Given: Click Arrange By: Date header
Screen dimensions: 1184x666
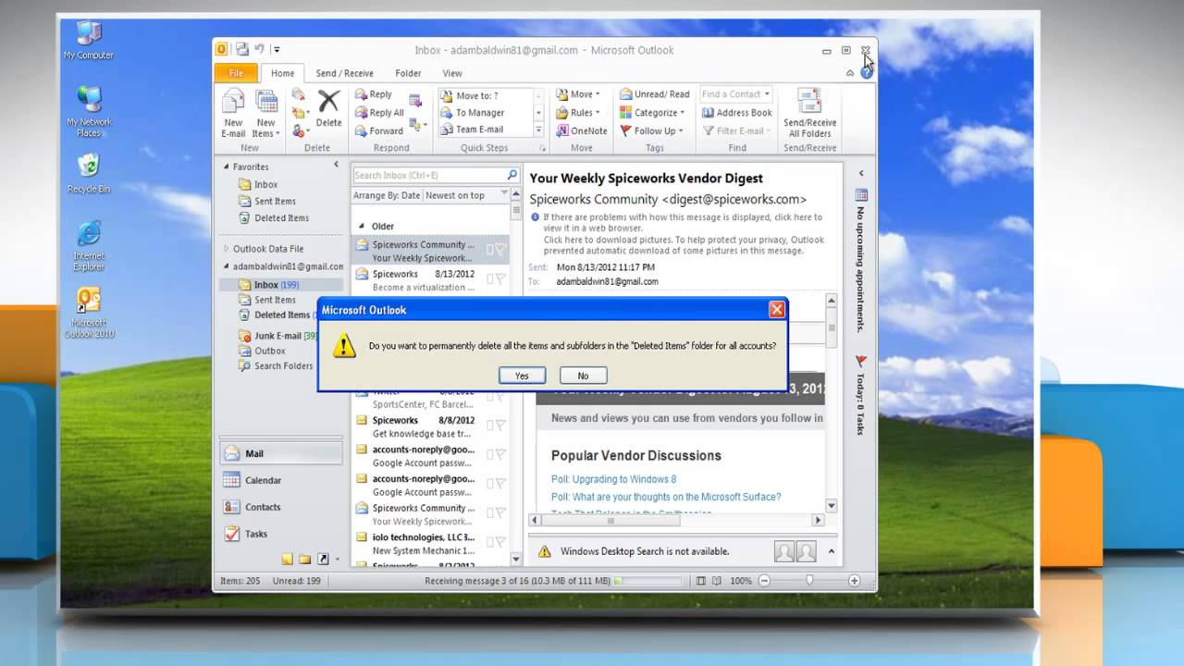Looking at the screenshot, I should click(387, 195).
